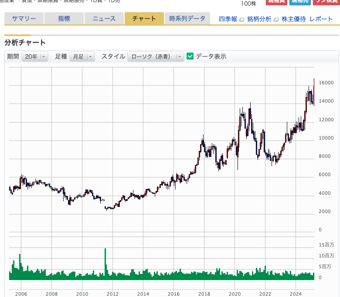Open the スタイル dropdown showing ローソク（赤青）
Screen dimensions: 340x297
156,57
